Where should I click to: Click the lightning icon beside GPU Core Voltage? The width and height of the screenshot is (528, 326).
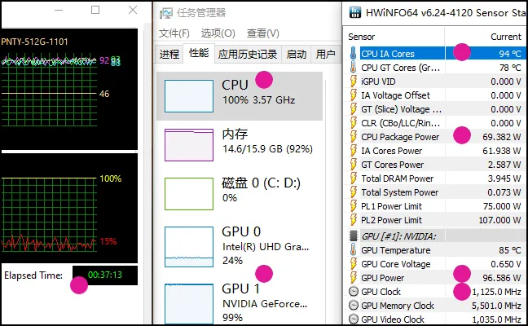(x=354, y=264)
